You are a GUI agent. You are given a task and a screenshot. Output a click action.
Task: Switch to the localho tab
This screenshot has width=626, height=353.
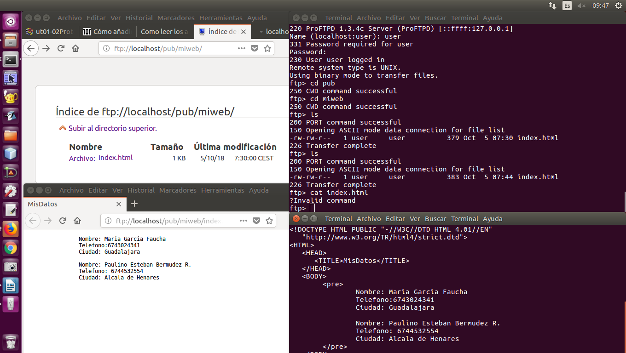click(272, 32)
